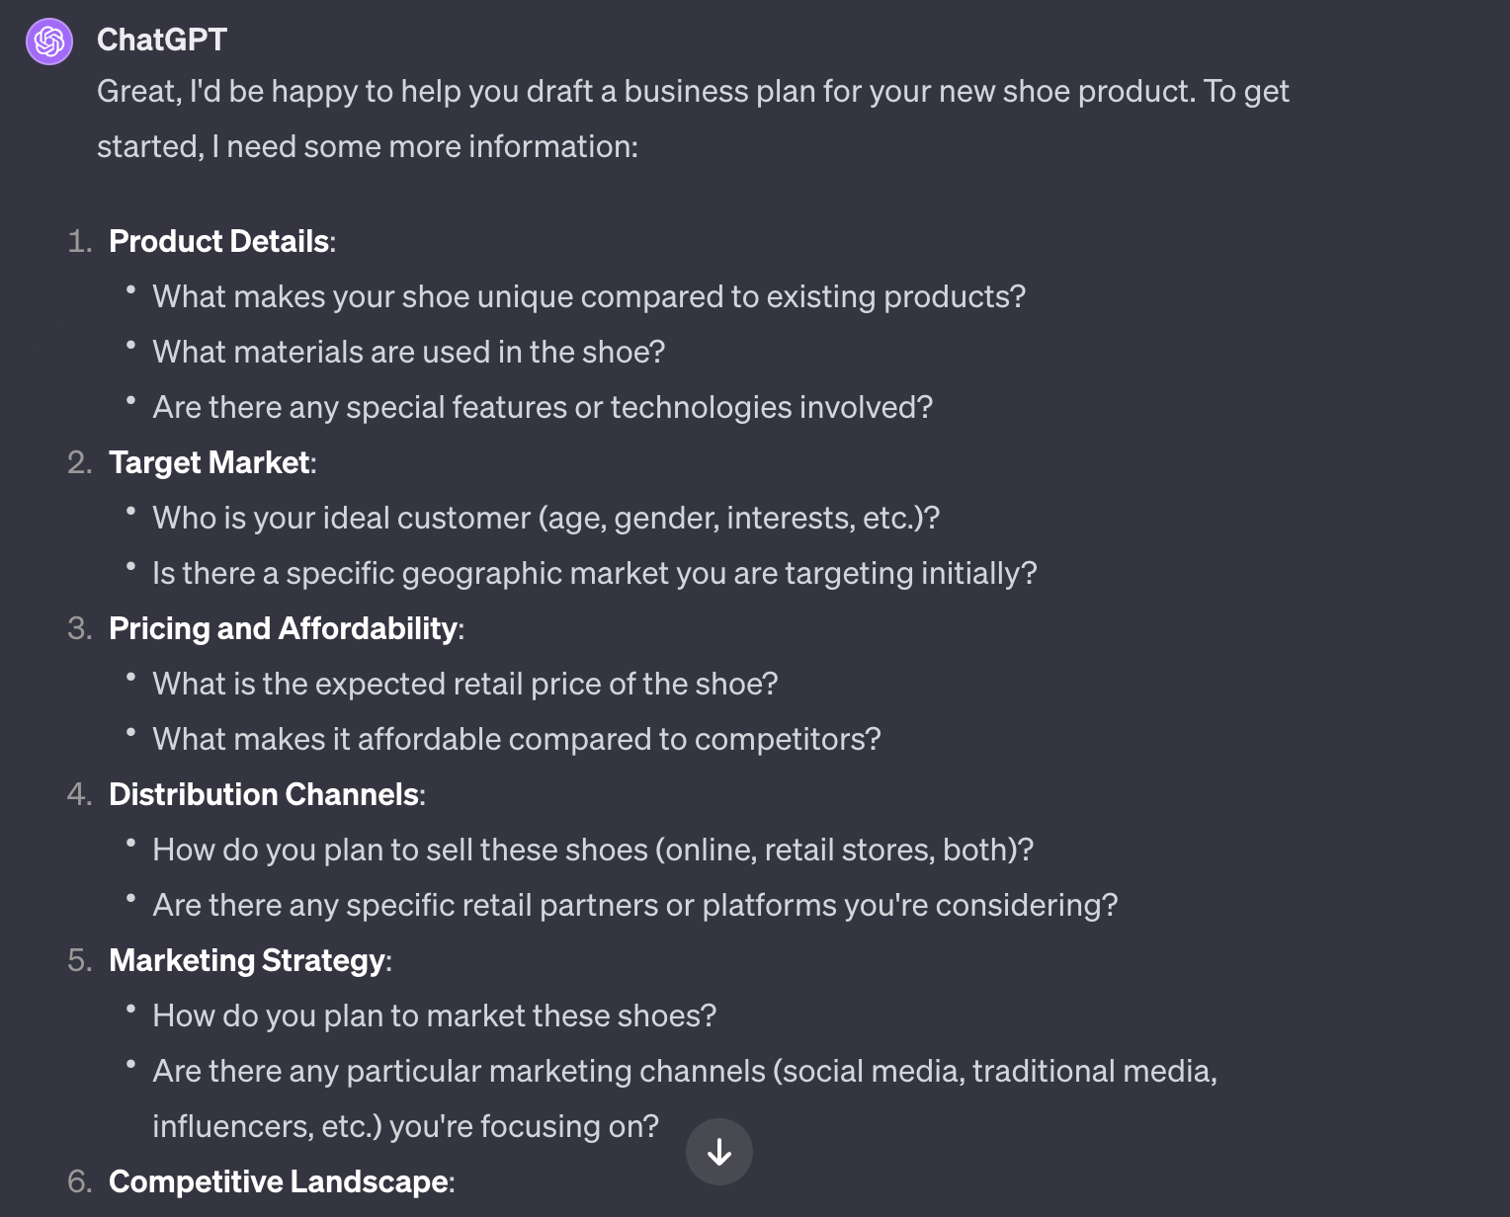Screen dimensions: 1510x1217
Task: Click the special features or technologies question
Action: pos(543,407)
